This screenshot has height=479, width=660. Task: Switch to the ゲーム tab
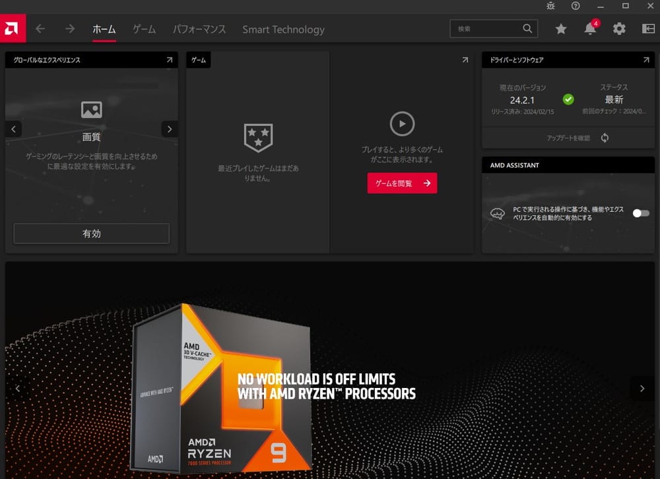pos(144,29)
